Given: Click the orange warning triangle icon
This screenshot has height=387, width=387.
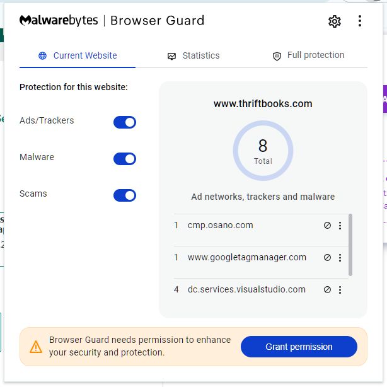Looking at the screenshot, I should click(36, 347).
